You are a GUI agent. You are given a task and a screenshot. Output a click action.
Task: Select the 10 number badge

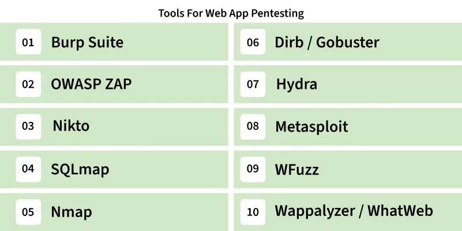pyautogui.click(x=253, y=211)
